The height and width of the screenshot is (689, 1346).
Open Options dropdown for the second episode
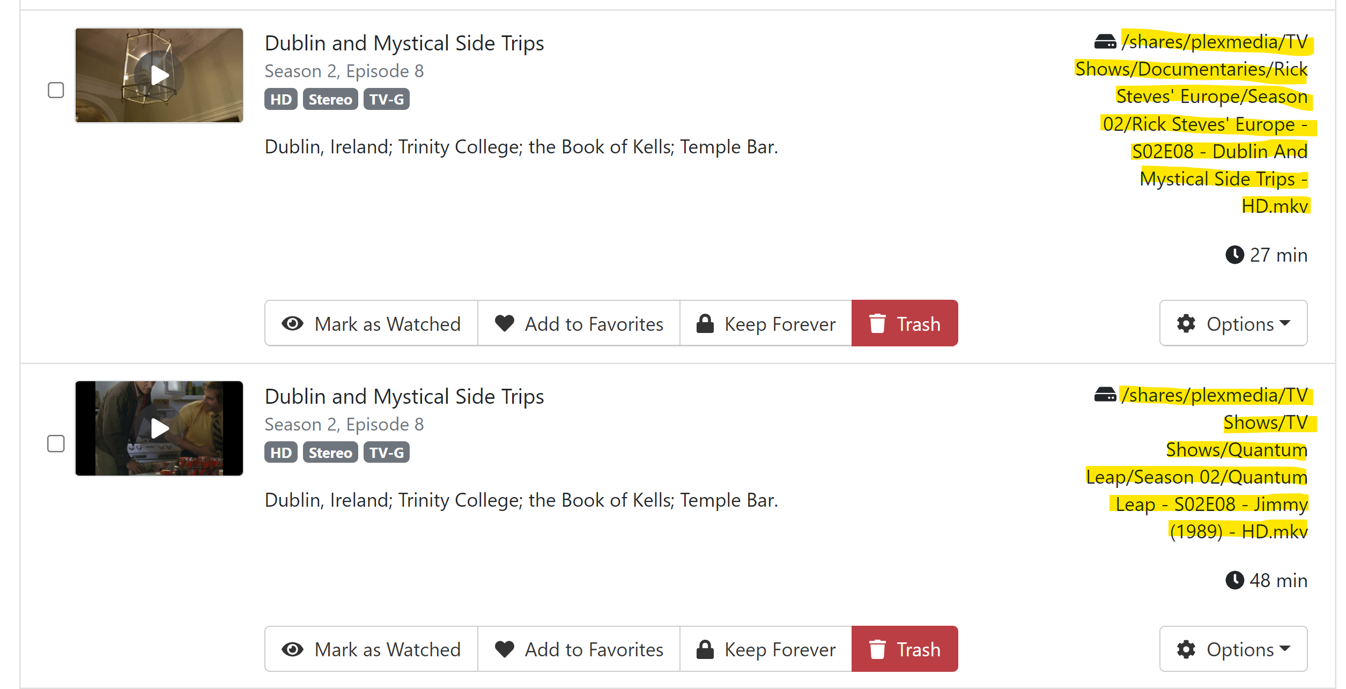[x=1233, y=649]
